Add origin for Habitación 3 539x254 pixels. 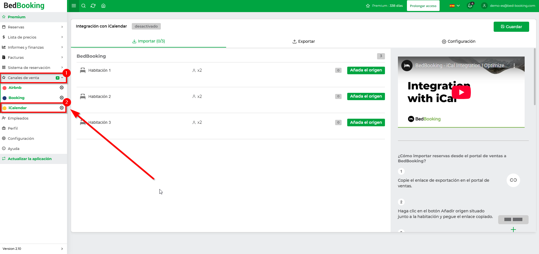pos(366,123)
